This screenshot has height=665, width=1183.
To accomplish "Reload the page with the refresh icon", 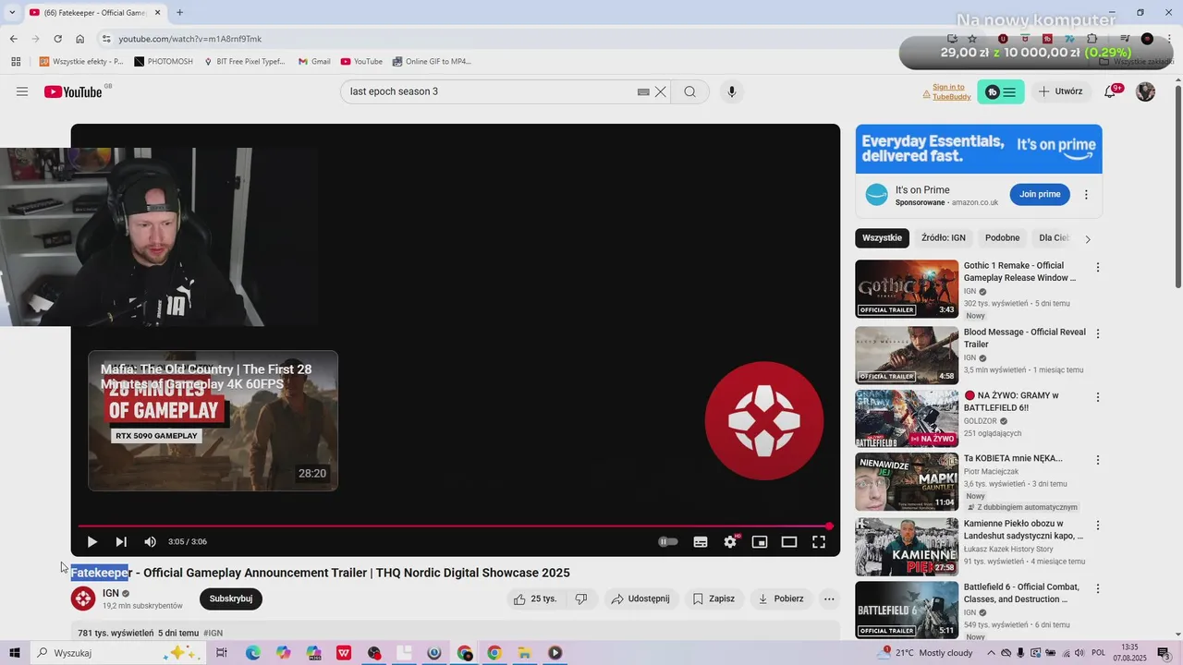I will [x=57, y=39].
